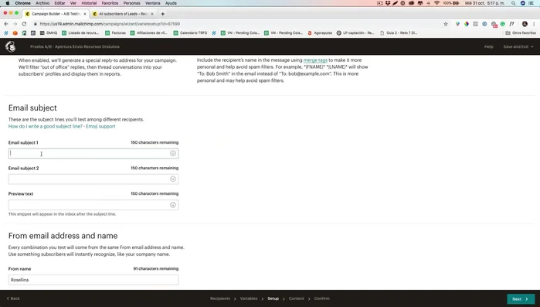
Task: Go Back to previous wizard step
Action: [13, 298]
